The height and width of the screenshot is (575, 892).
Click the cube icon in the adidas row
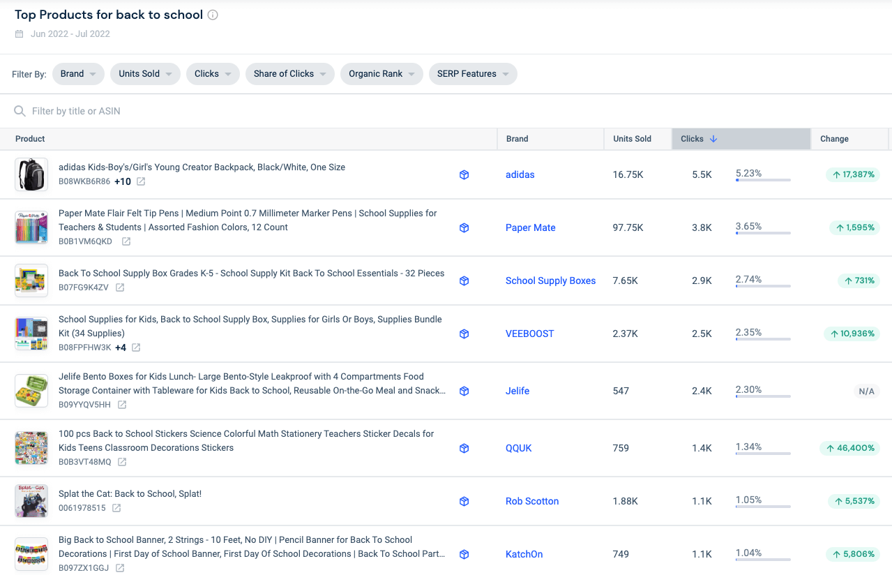pos(464,174)
